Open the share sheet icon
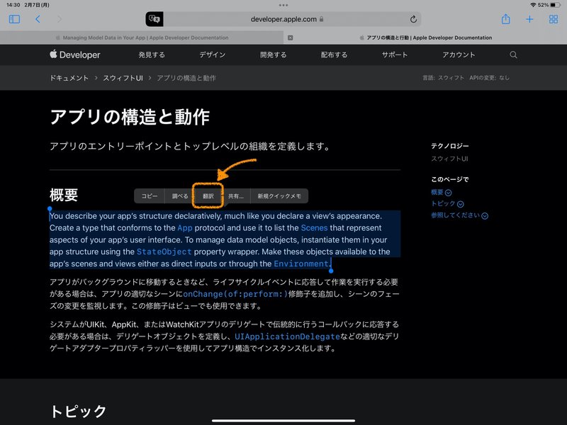The width and height of the screenshot is (567, 425). (505, 19)
